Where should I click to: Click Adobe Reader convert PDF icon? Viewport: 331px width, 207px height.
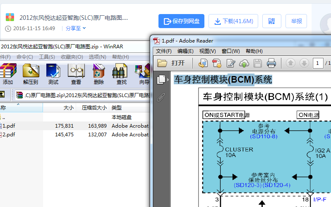point(216,63)
